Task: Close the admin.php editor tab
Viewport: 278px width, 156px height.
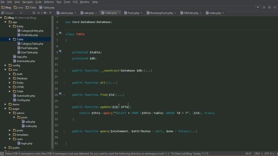Action: [75, 13]
